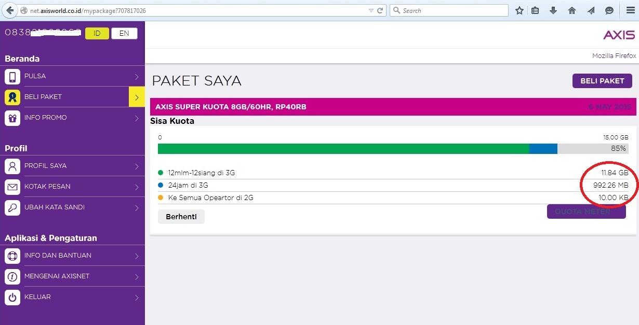Expand the Keluar chevron
This screenshot has width=639, height=325.
(137, 298)
